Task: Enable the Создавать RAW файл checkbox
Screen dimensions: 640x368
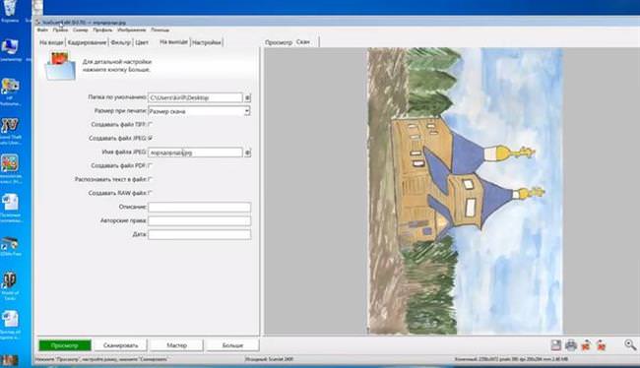Action: (150, 193)
